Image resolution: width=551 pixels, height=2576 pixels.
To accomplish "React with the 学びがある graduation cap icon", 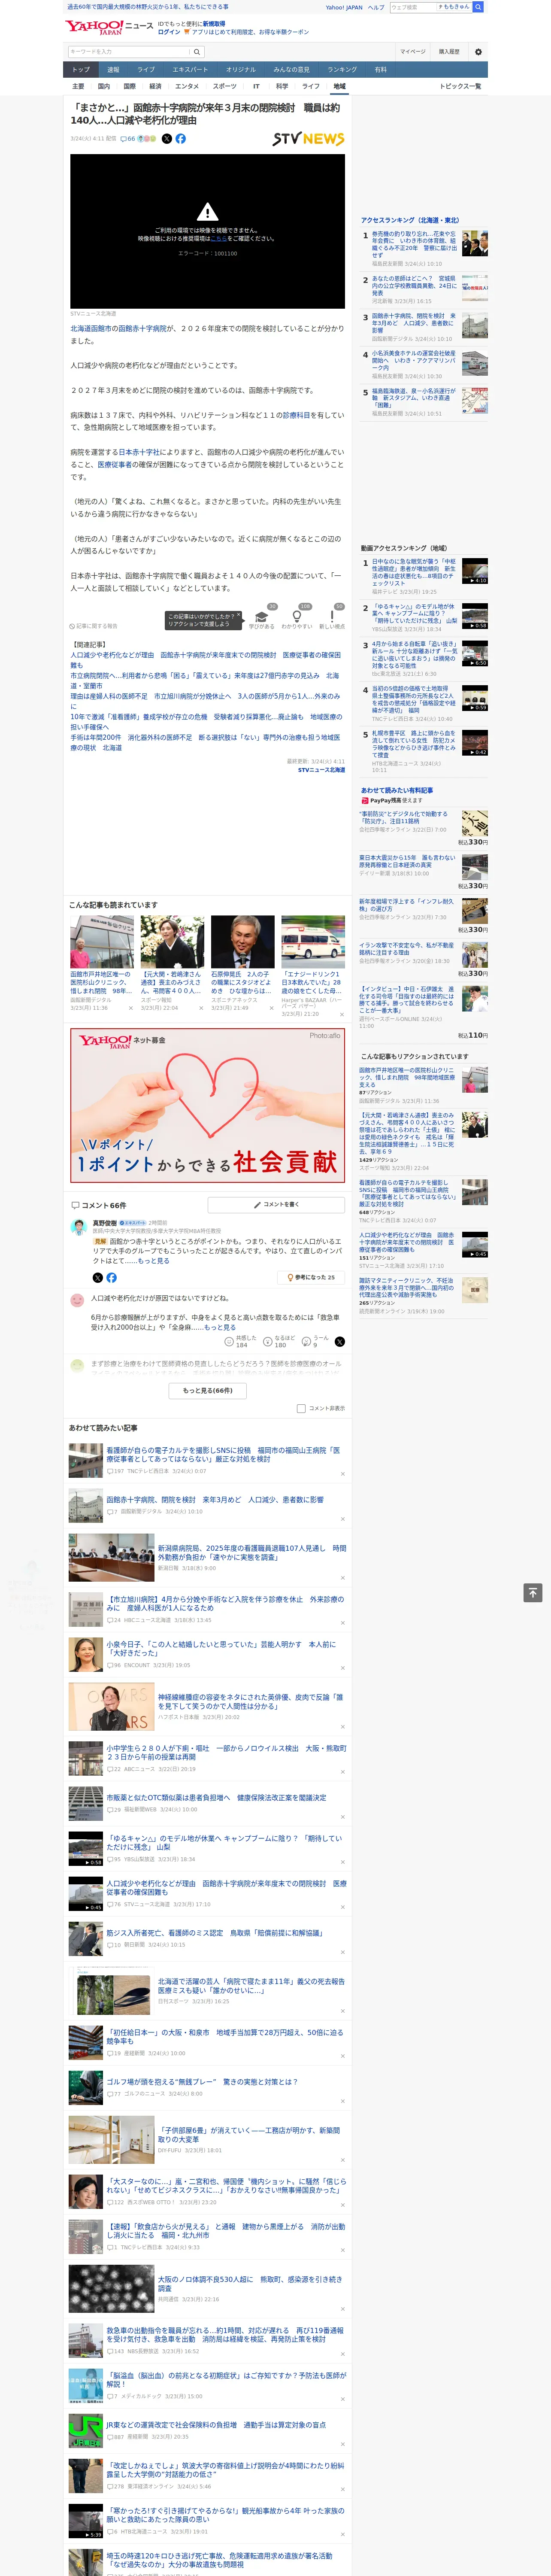I will 262,617.
